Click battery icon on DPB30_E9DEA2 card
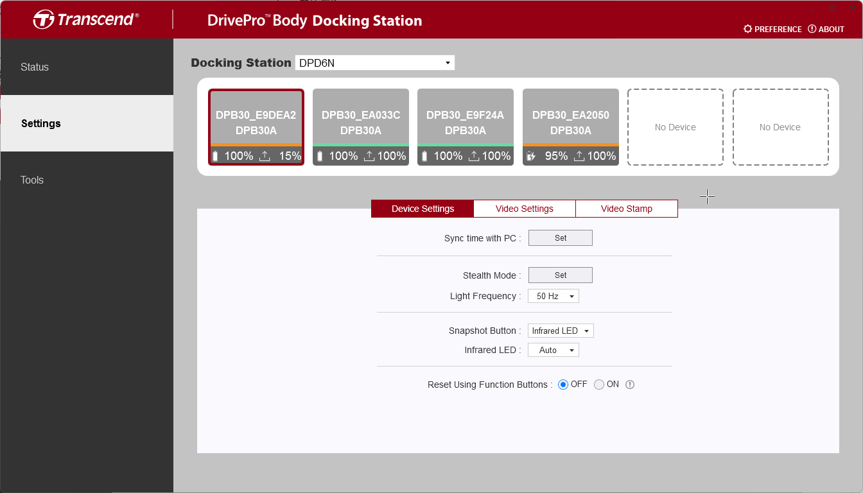Viewport: 863px width, 493px height. point(216,156)
